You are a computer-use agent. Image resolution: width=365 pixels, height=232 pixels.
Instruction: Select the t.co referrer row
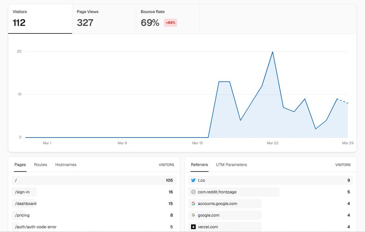click(x=271, y=180)
